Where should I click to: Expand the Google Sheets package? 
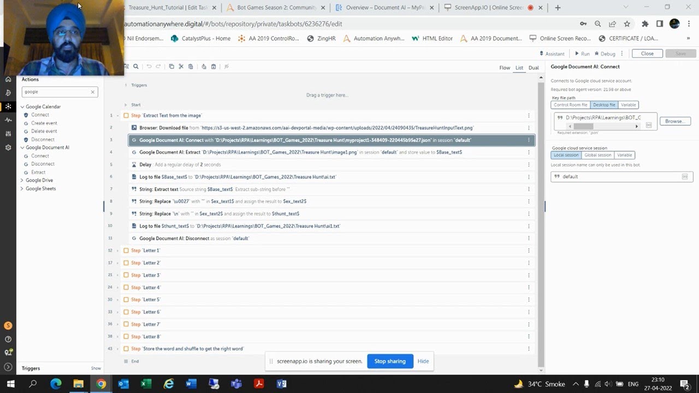[x=22, y=189]
